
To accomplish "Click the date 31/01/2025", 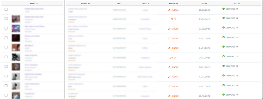I will pos(204,39).
